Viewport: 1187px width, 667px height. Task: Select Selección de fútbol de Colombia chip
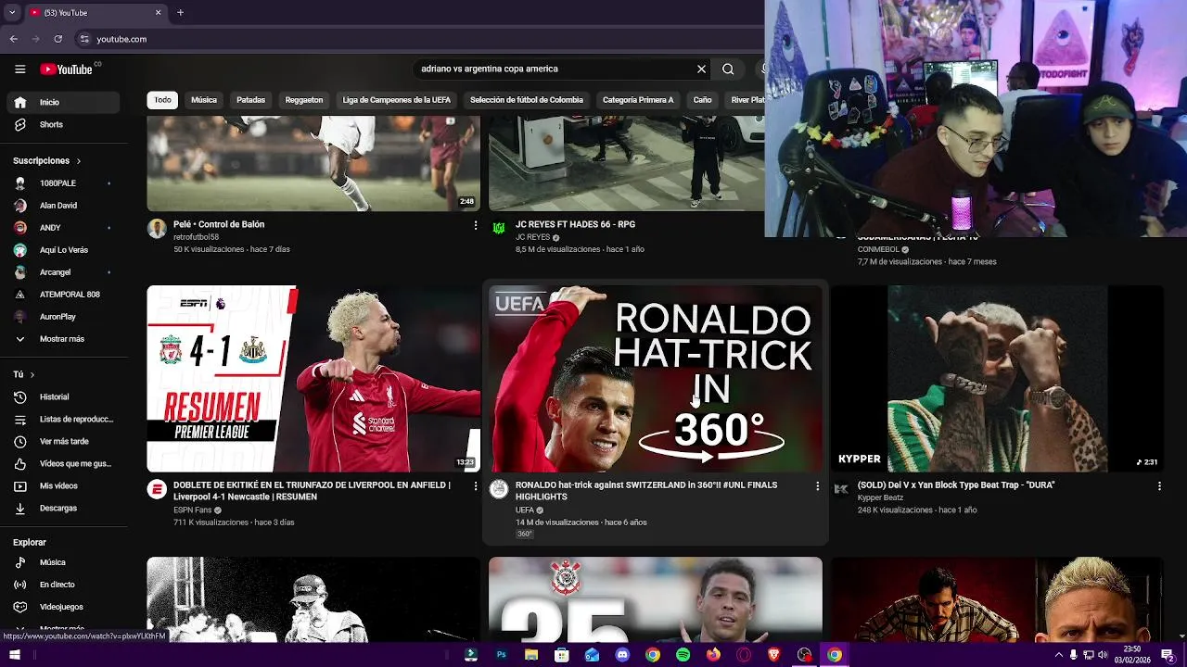coord(527,100)
